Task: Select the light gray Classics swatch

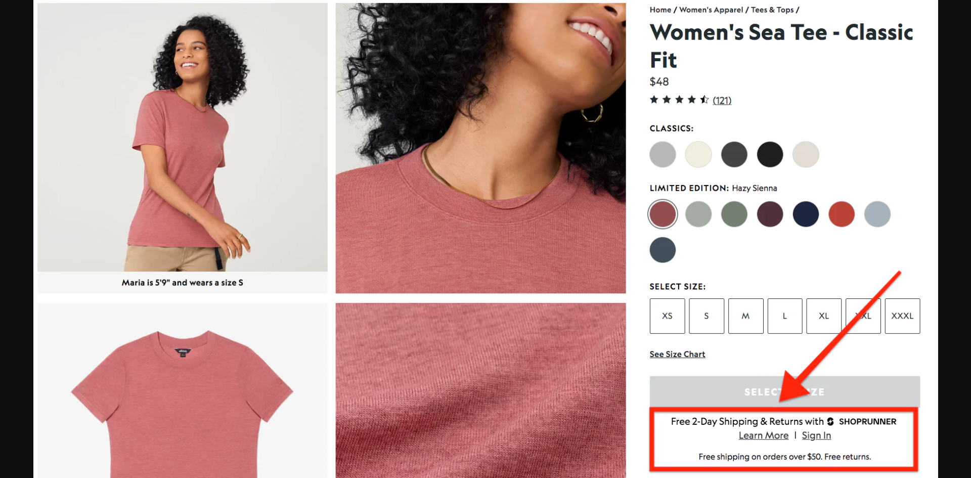Action: click(663, 154)
